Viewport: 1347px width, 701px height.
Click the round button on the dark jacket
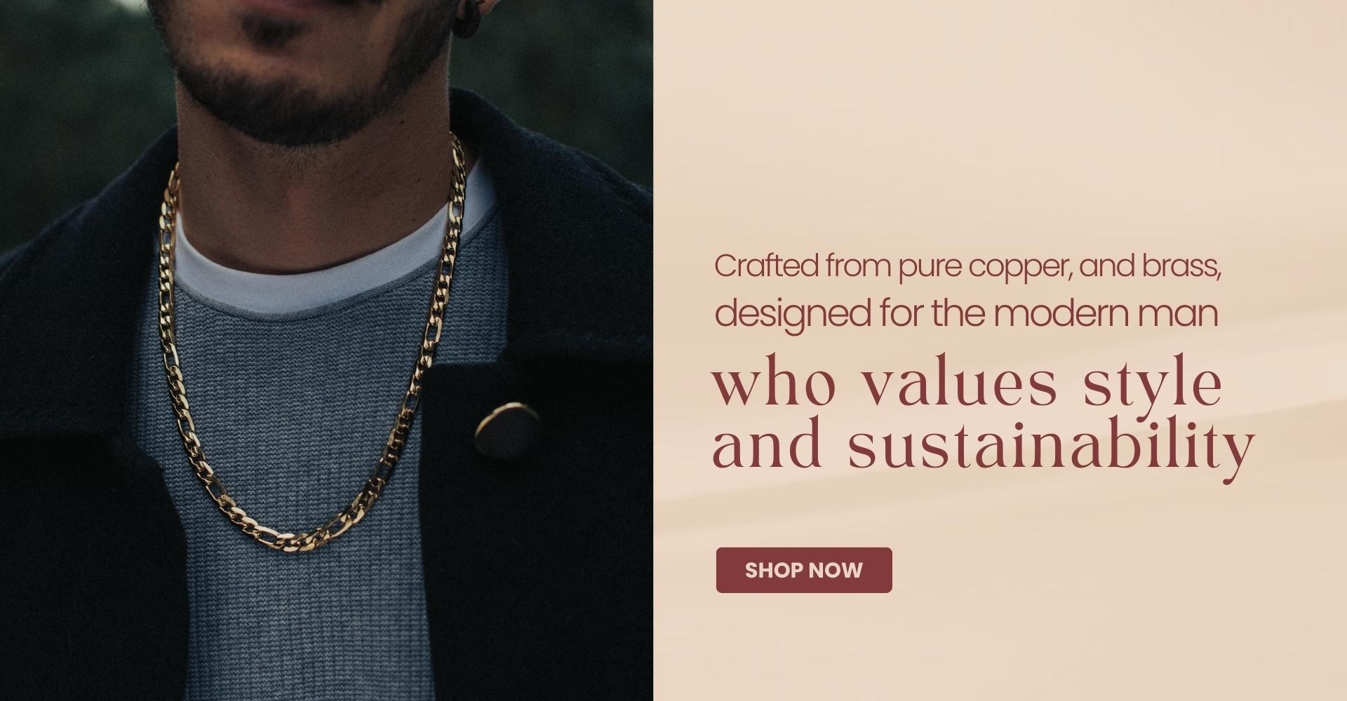click(507, 430)
